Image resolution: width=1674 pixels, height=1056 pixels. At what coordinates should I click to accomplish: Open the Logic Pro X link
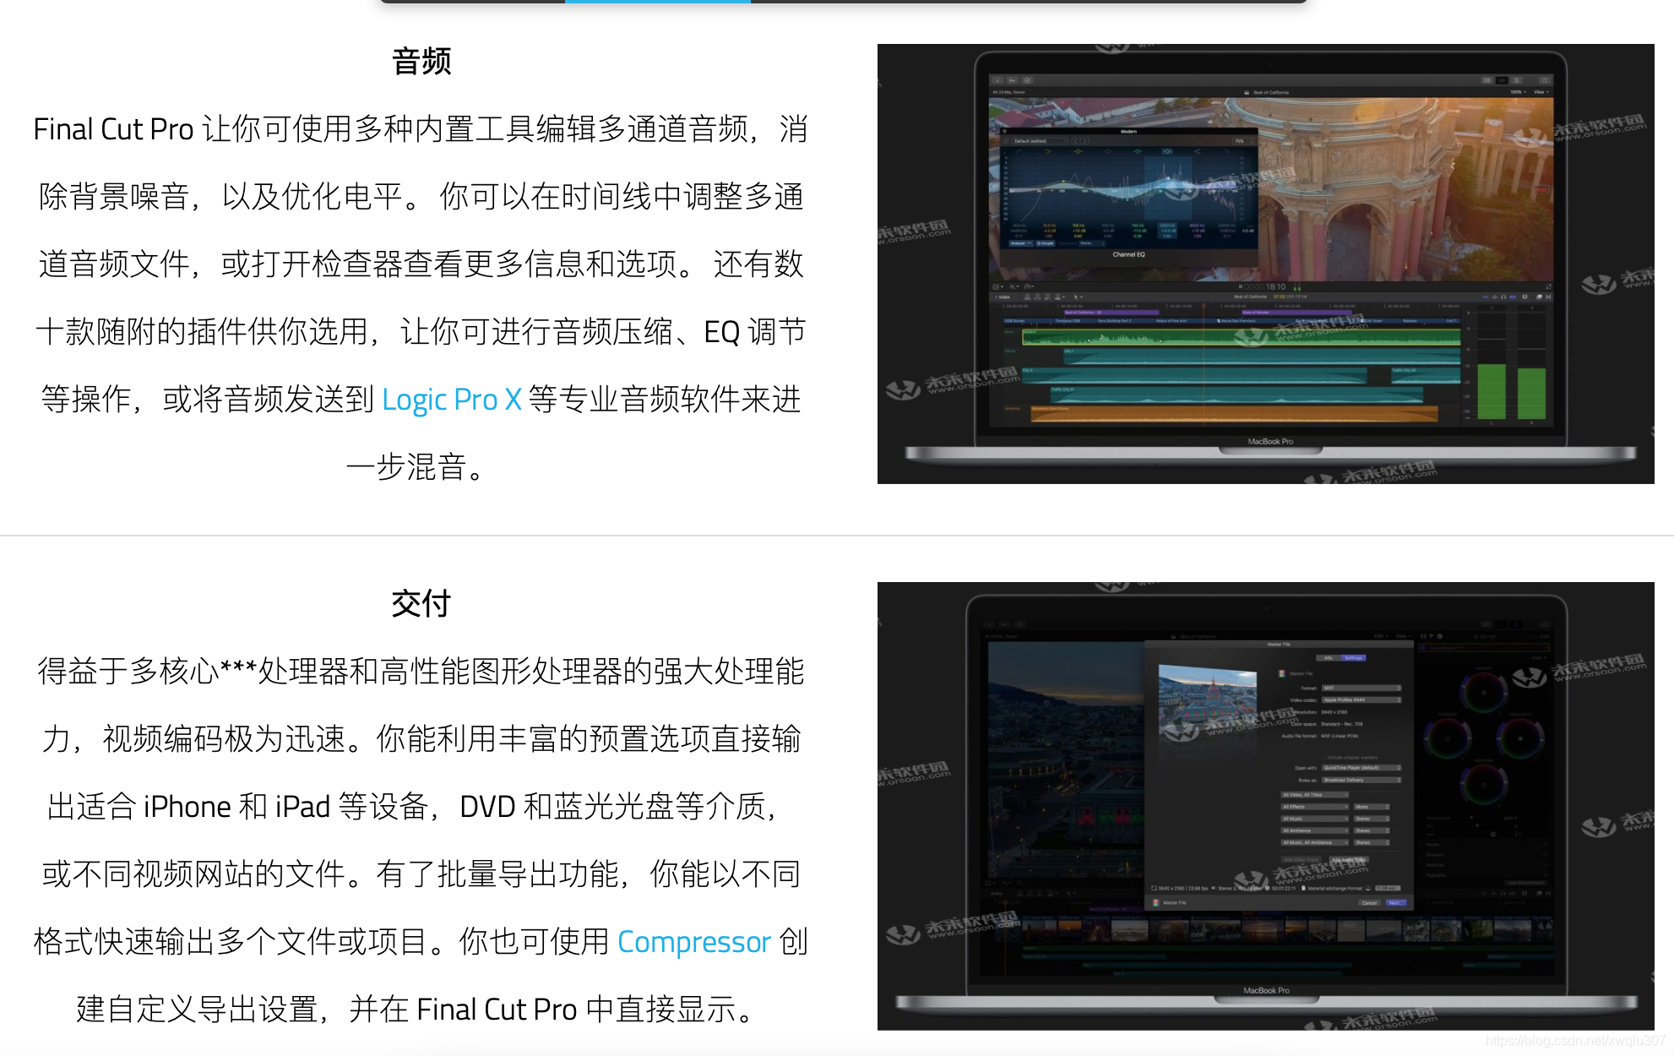(x=452, y=400)
